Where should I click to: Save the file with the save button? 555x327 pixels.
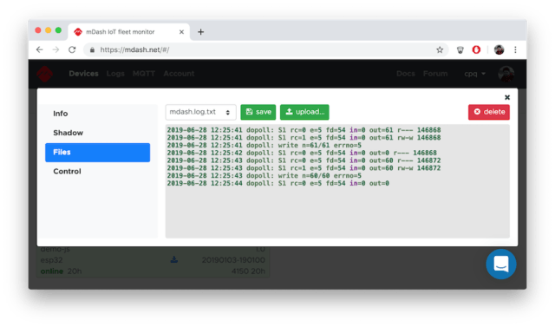pyautogui.click(x=258, y=112)
